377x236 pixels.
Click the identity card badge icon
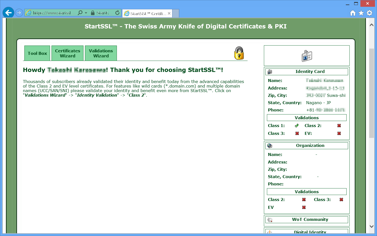click(x=307, y=56)
